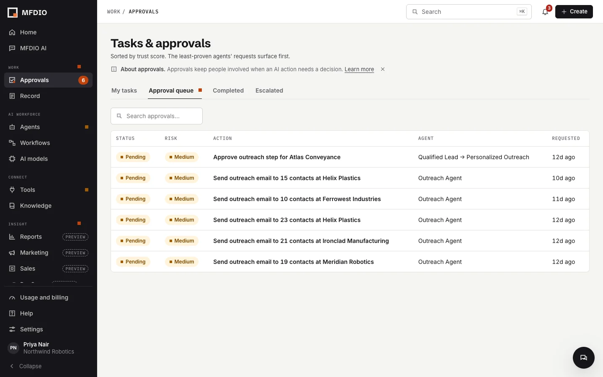Open Usage and billing gauge icon
This screenshot has width=603, height=377.
coord(12,297)
